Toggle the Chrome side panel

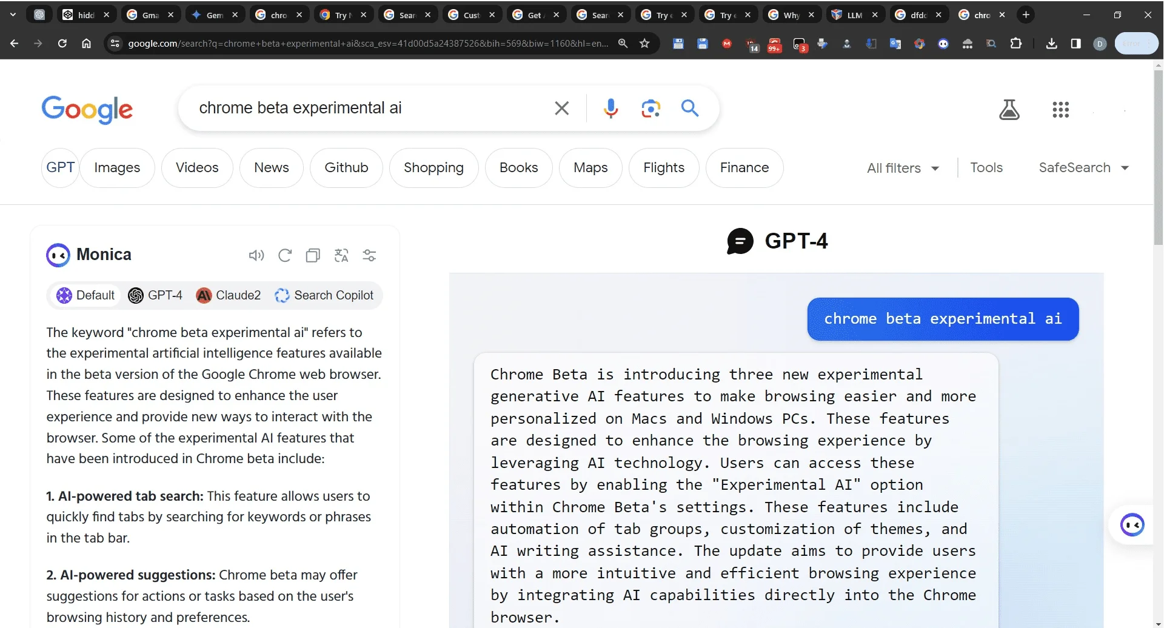(x=1075, y=44)
